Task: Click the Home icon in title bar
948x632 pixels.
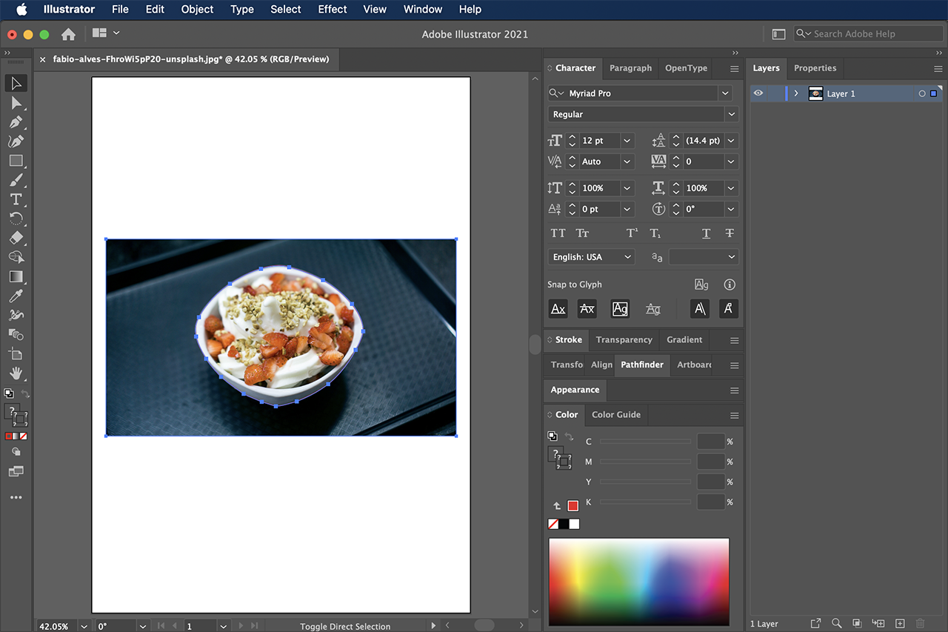Action: pyautogui.click(x=68, y=34)
